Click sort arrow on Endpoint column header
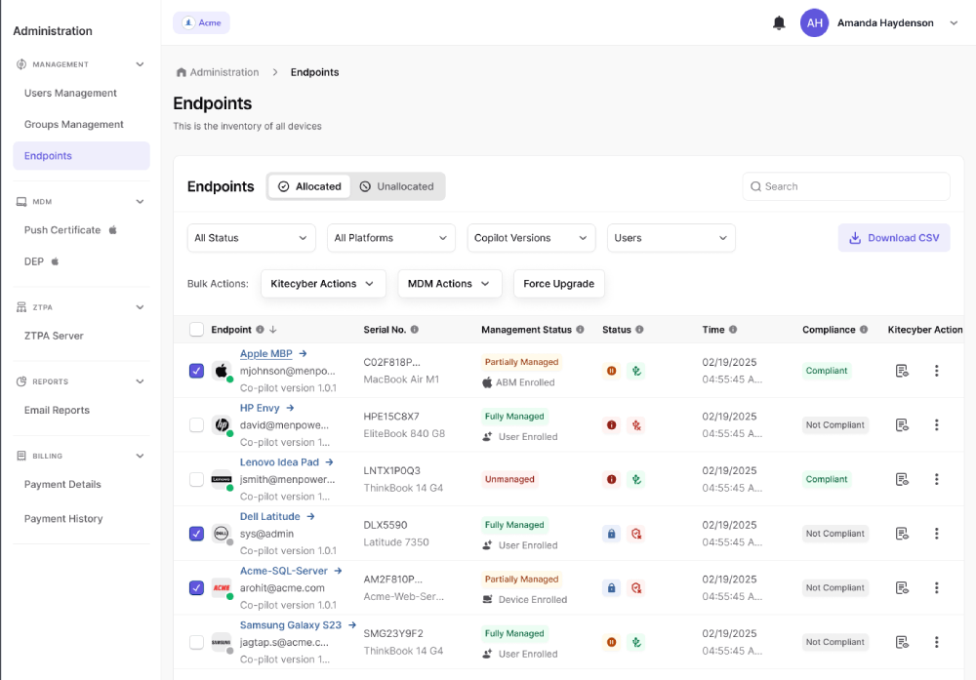Viewport: 976px width, 680px height. 273,330
